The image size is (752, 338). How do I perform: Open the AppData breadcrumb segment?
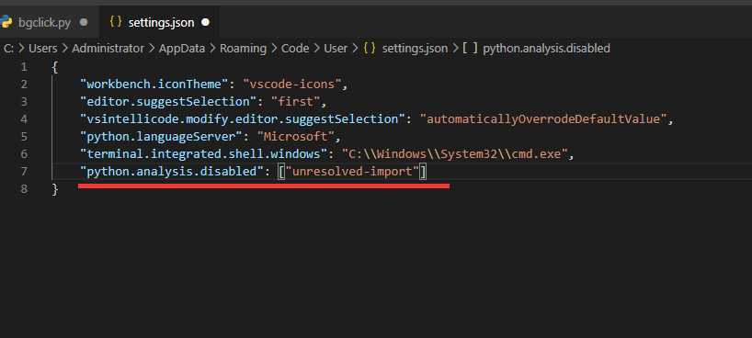click(x=182, y=49)
